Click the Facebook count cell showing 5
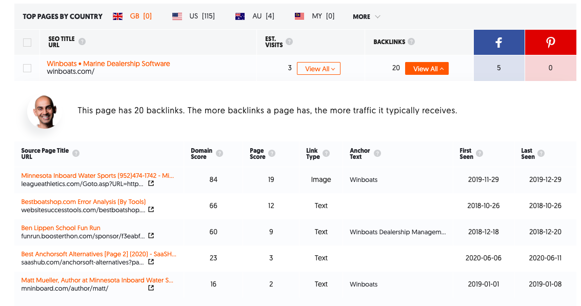Image resolution: width=581 pixels, height=306 pixels. point(499,68)
